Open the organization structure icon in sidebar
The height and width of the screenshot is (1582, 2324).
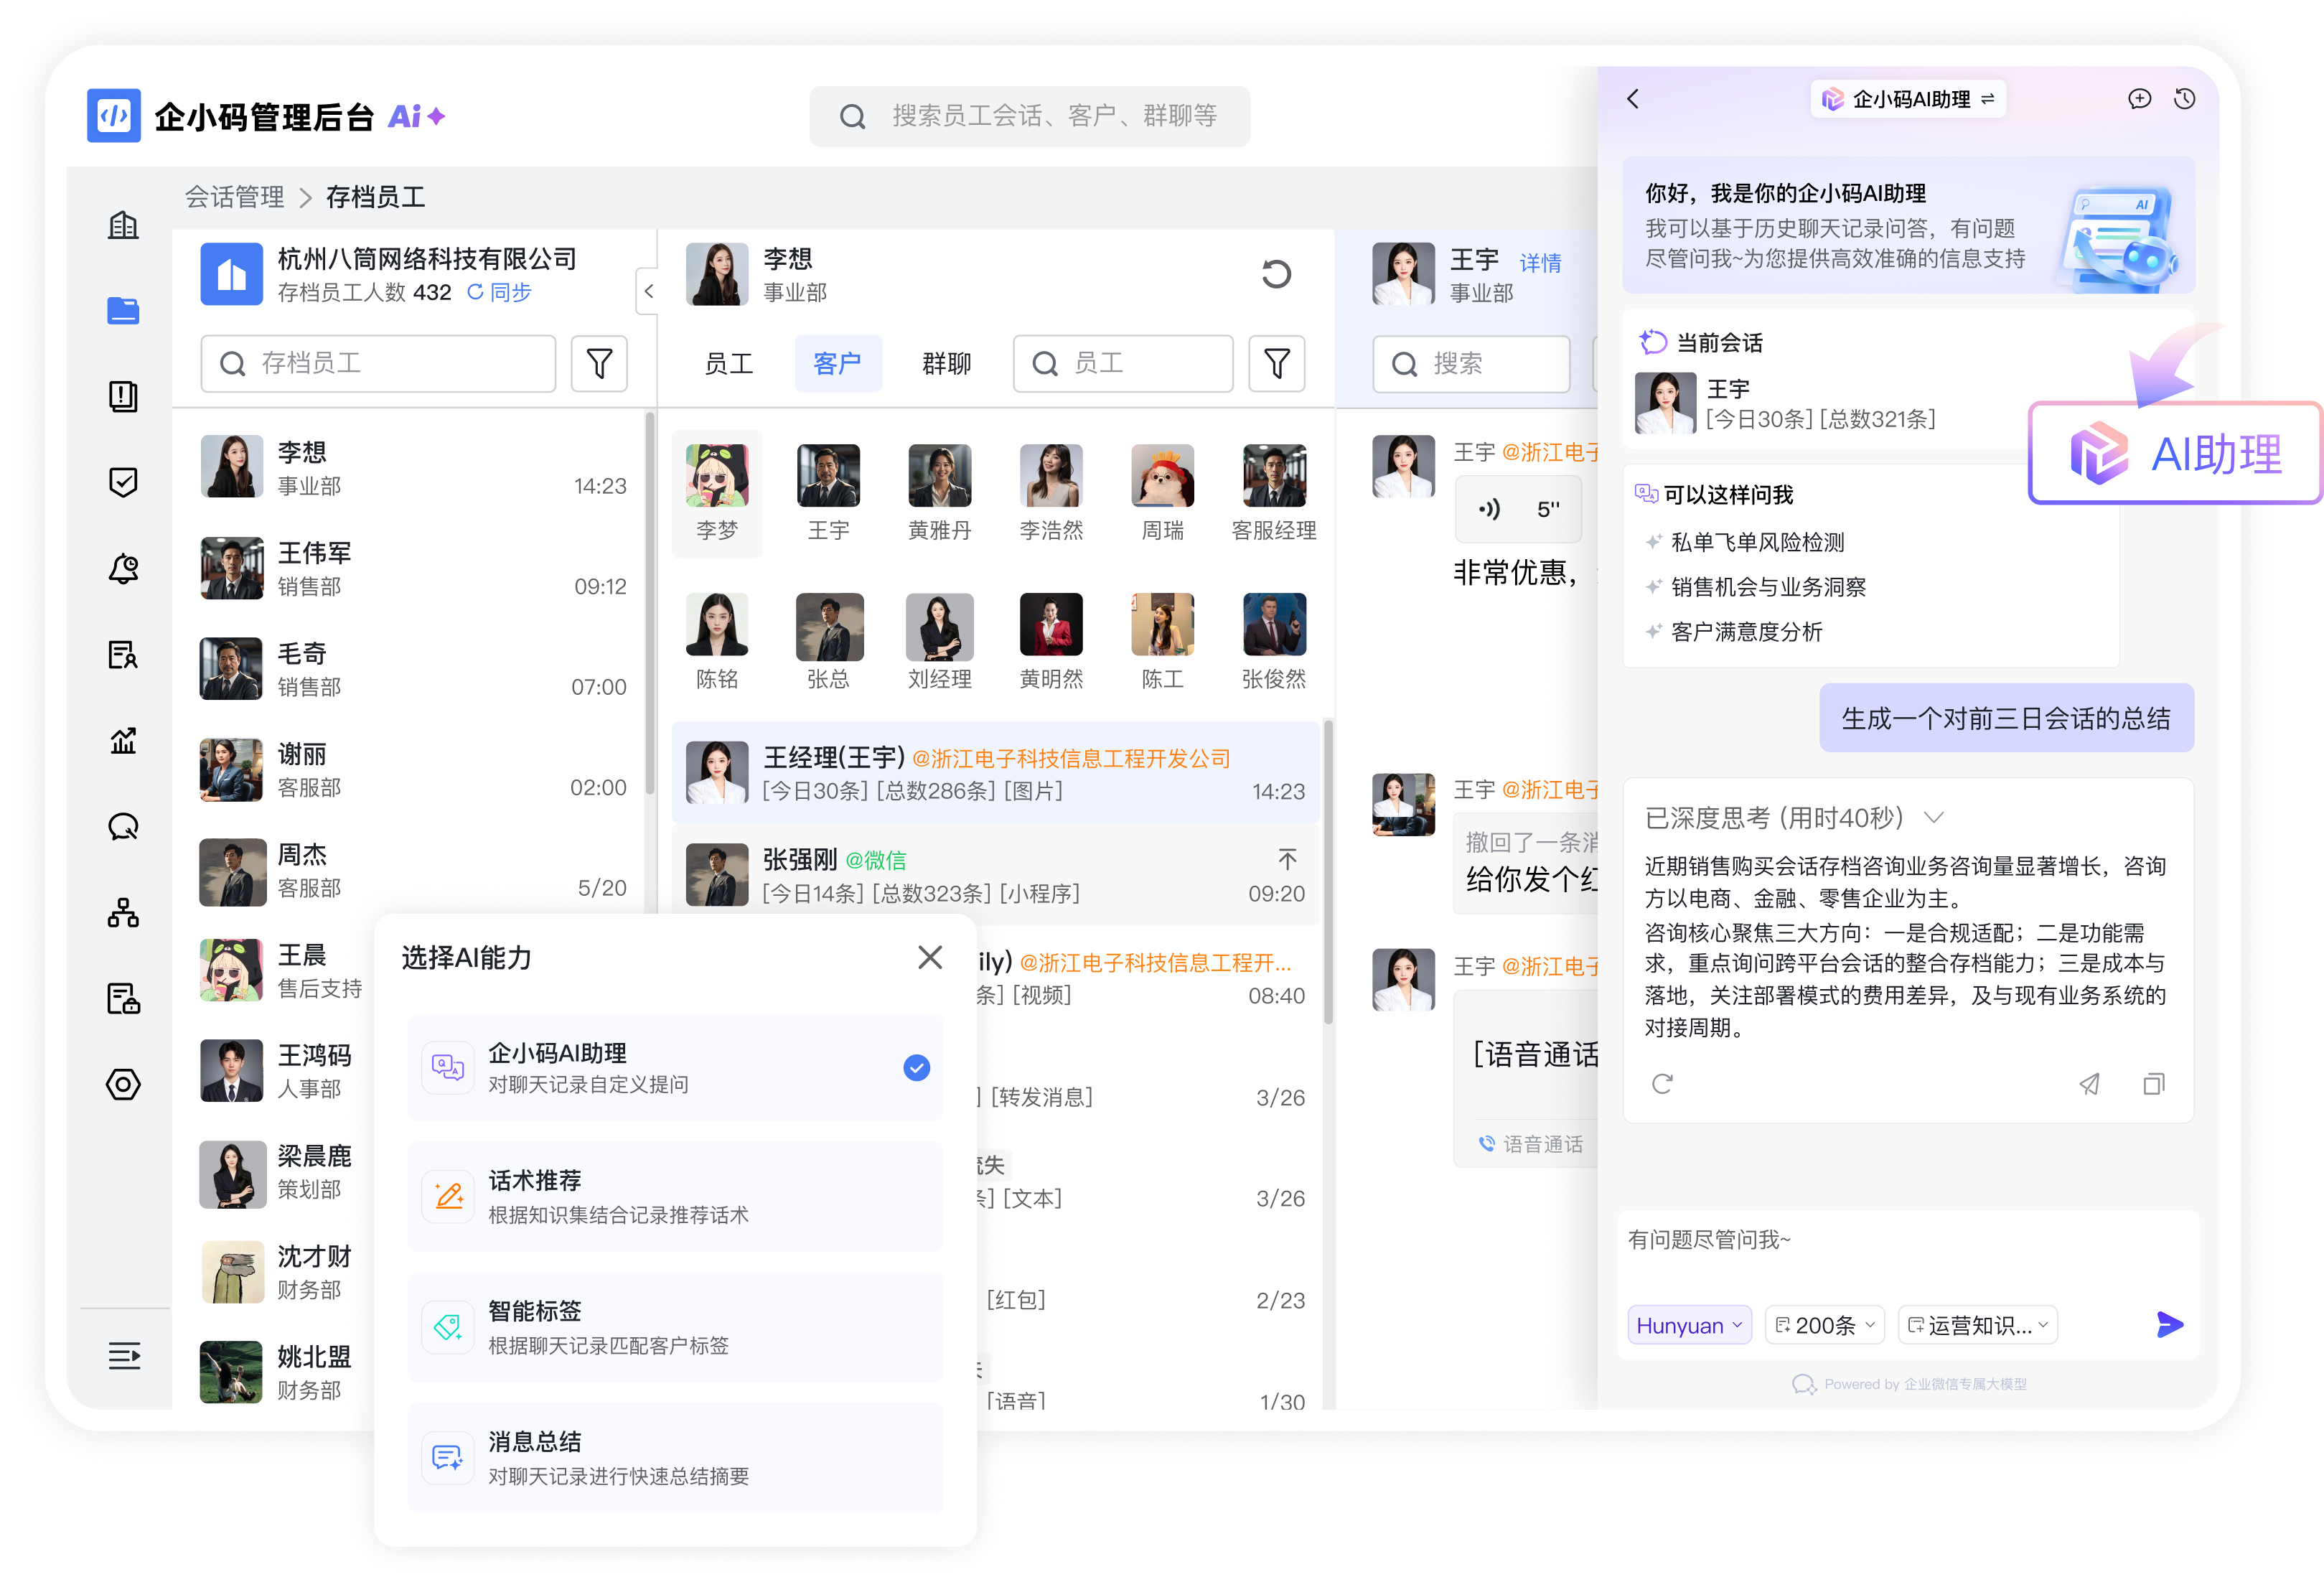tap(123, 912)
